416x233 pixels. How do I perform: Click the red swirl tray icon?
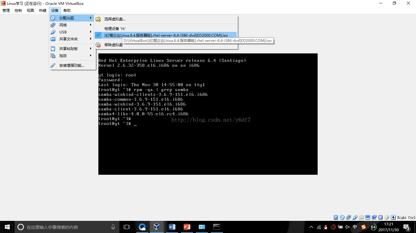pos(333,227)
